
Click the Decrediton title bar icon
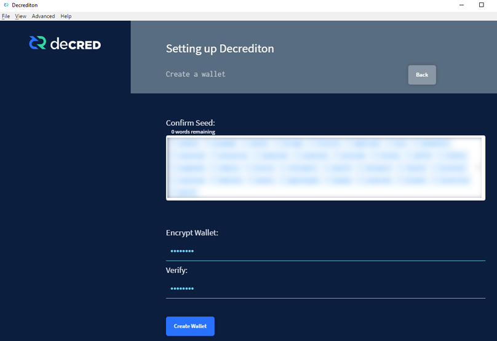[x=6, y=5]
